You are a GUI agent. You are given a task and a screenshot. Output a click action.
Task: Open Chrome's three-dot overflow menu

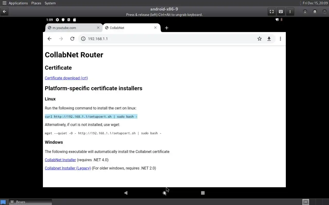click(x=280, y=39)
